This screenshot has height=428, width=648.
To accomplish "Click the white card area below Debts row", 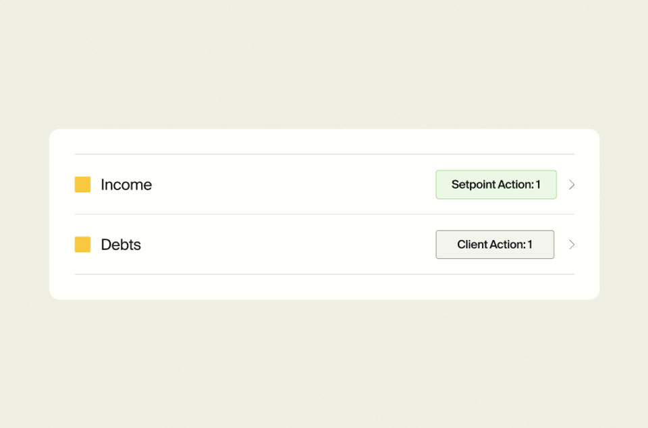I will click(325, 287).
